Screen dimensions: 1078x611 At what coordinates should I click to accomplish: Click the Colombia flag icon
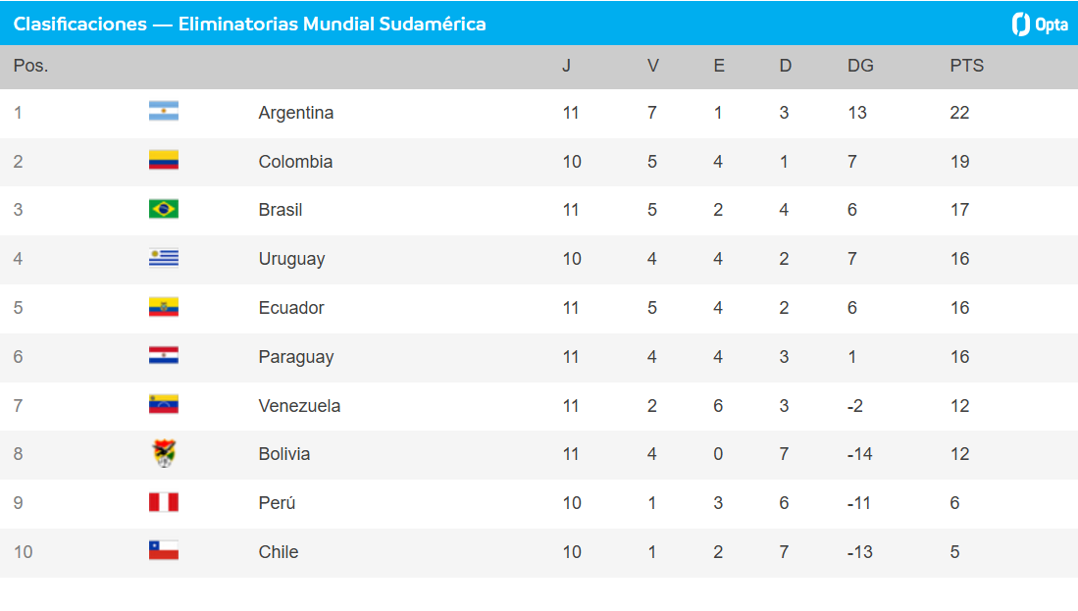[164, 160]
